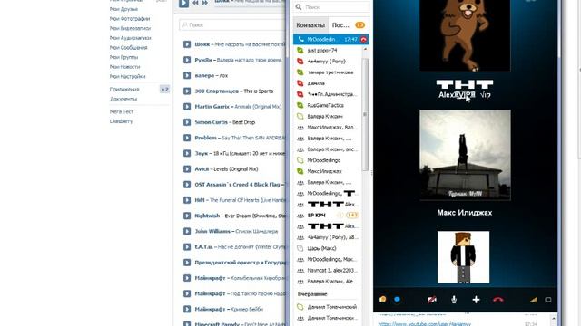
Task: Open Мои Сообщения in VK sidebar
Action: point(128,47)
